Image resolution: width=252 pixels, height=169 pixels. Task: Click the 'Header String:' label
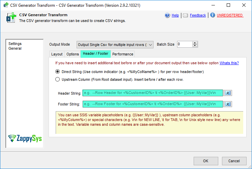(x=69, y=93)
